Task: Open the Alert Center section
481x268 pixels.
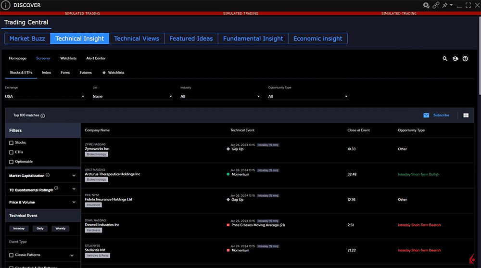Action: coord(96,58)
